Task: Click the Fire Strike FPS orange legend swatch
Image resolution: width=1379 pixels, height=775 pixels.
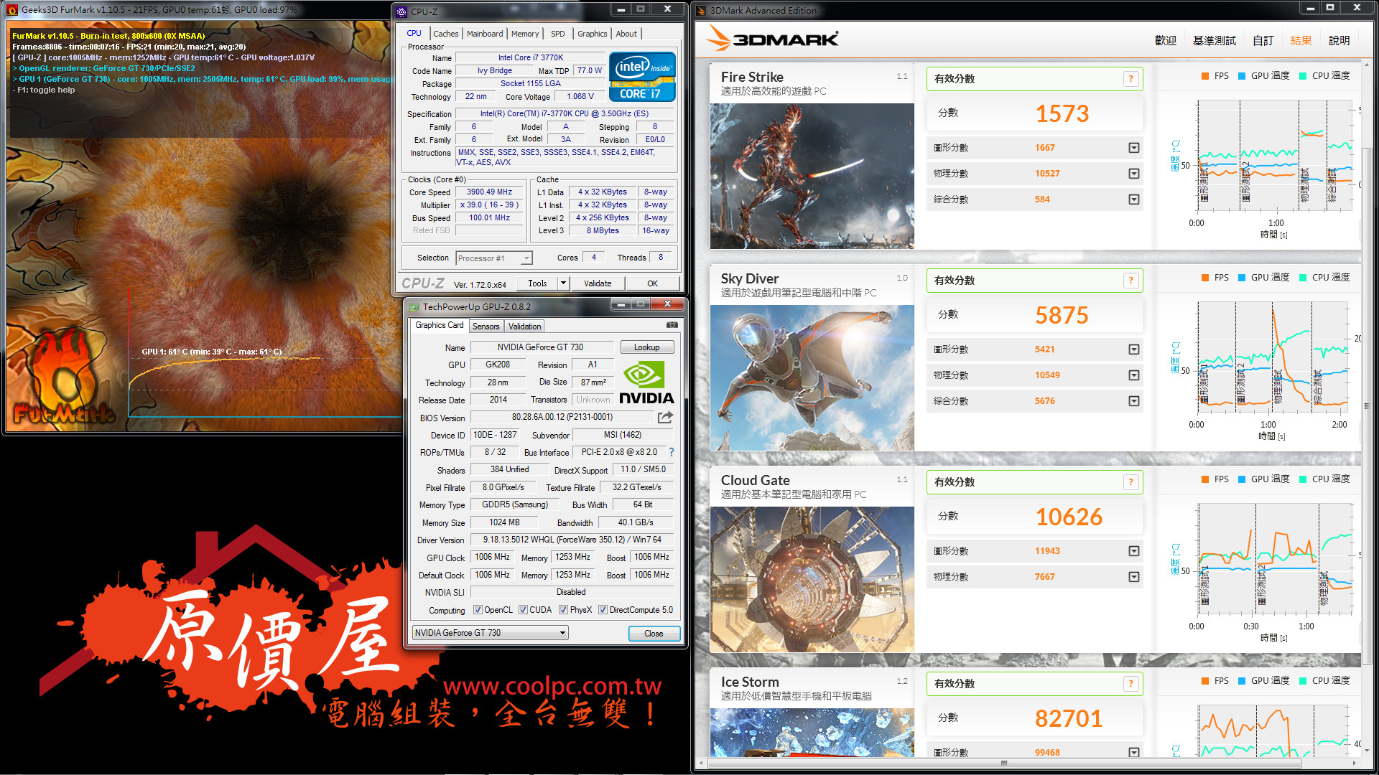Action: (x=1205, y=76)
